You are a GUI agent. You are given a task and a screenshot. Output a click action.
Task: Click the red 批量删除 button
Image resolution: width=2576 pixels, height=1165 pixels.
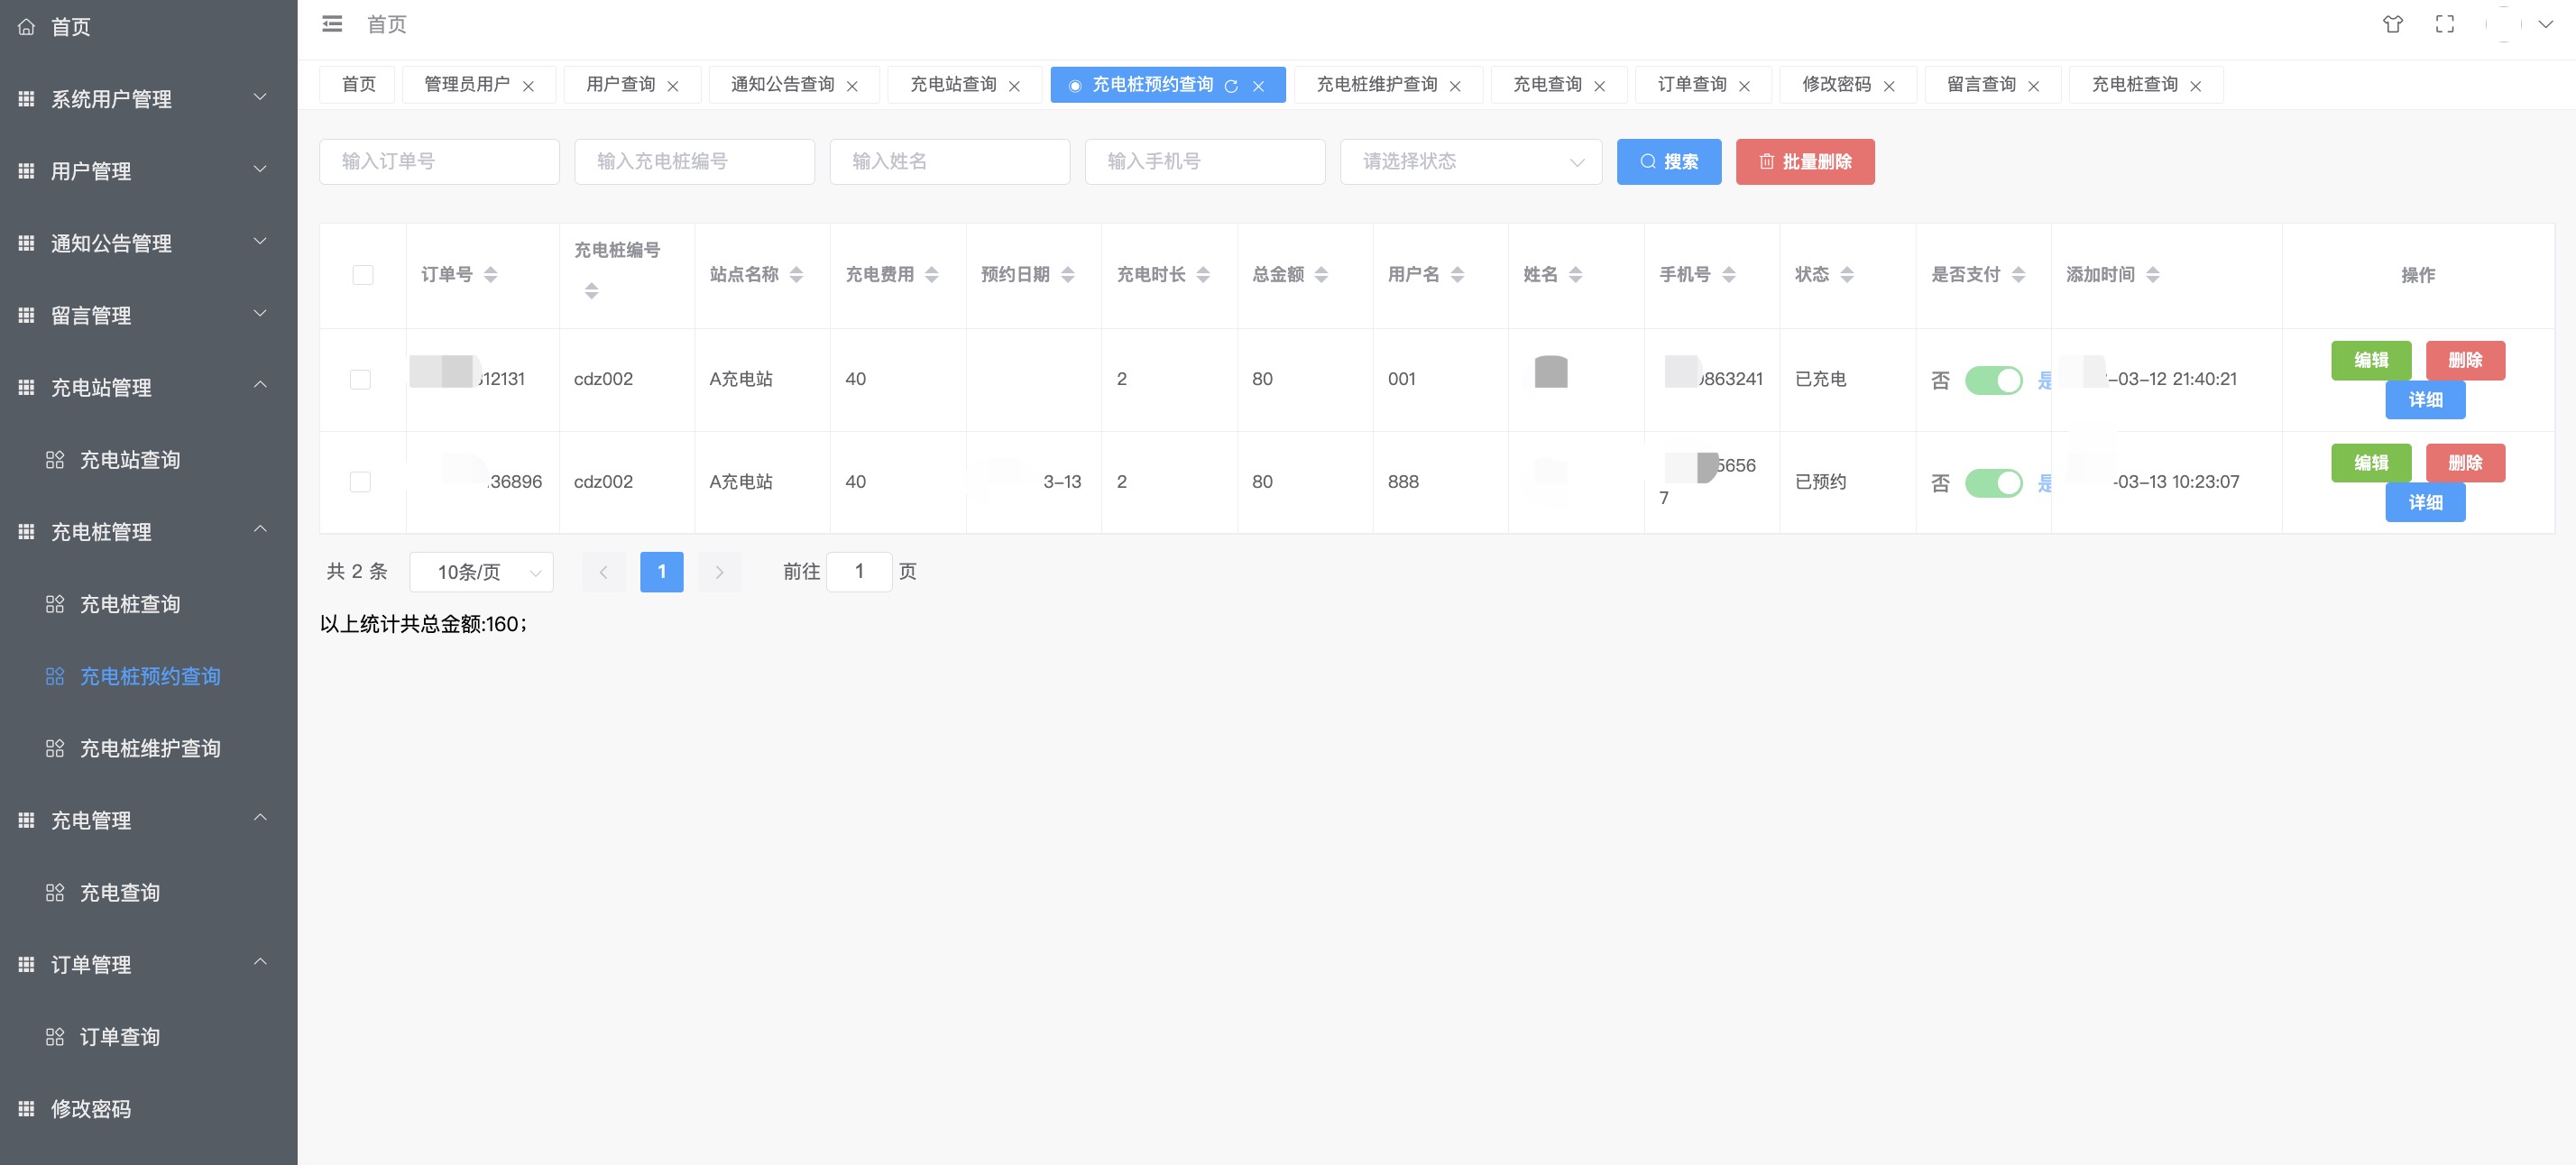point(1804,161)
